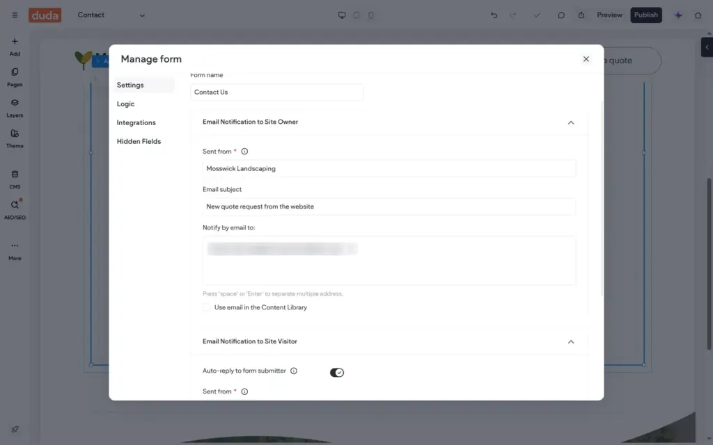
Task: Click the Email subject input field
Action: [x=389, y=207]
